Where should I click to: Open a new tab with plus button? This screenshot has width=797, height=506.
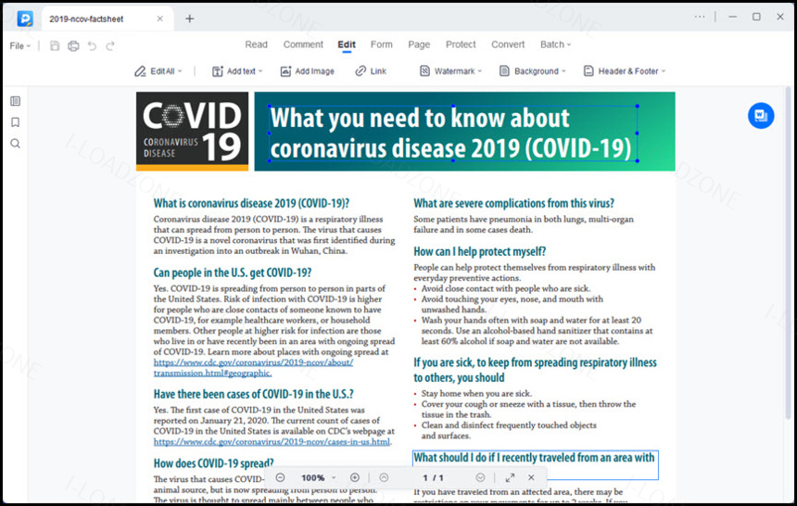pyautogui.click(x=190, y=19)
